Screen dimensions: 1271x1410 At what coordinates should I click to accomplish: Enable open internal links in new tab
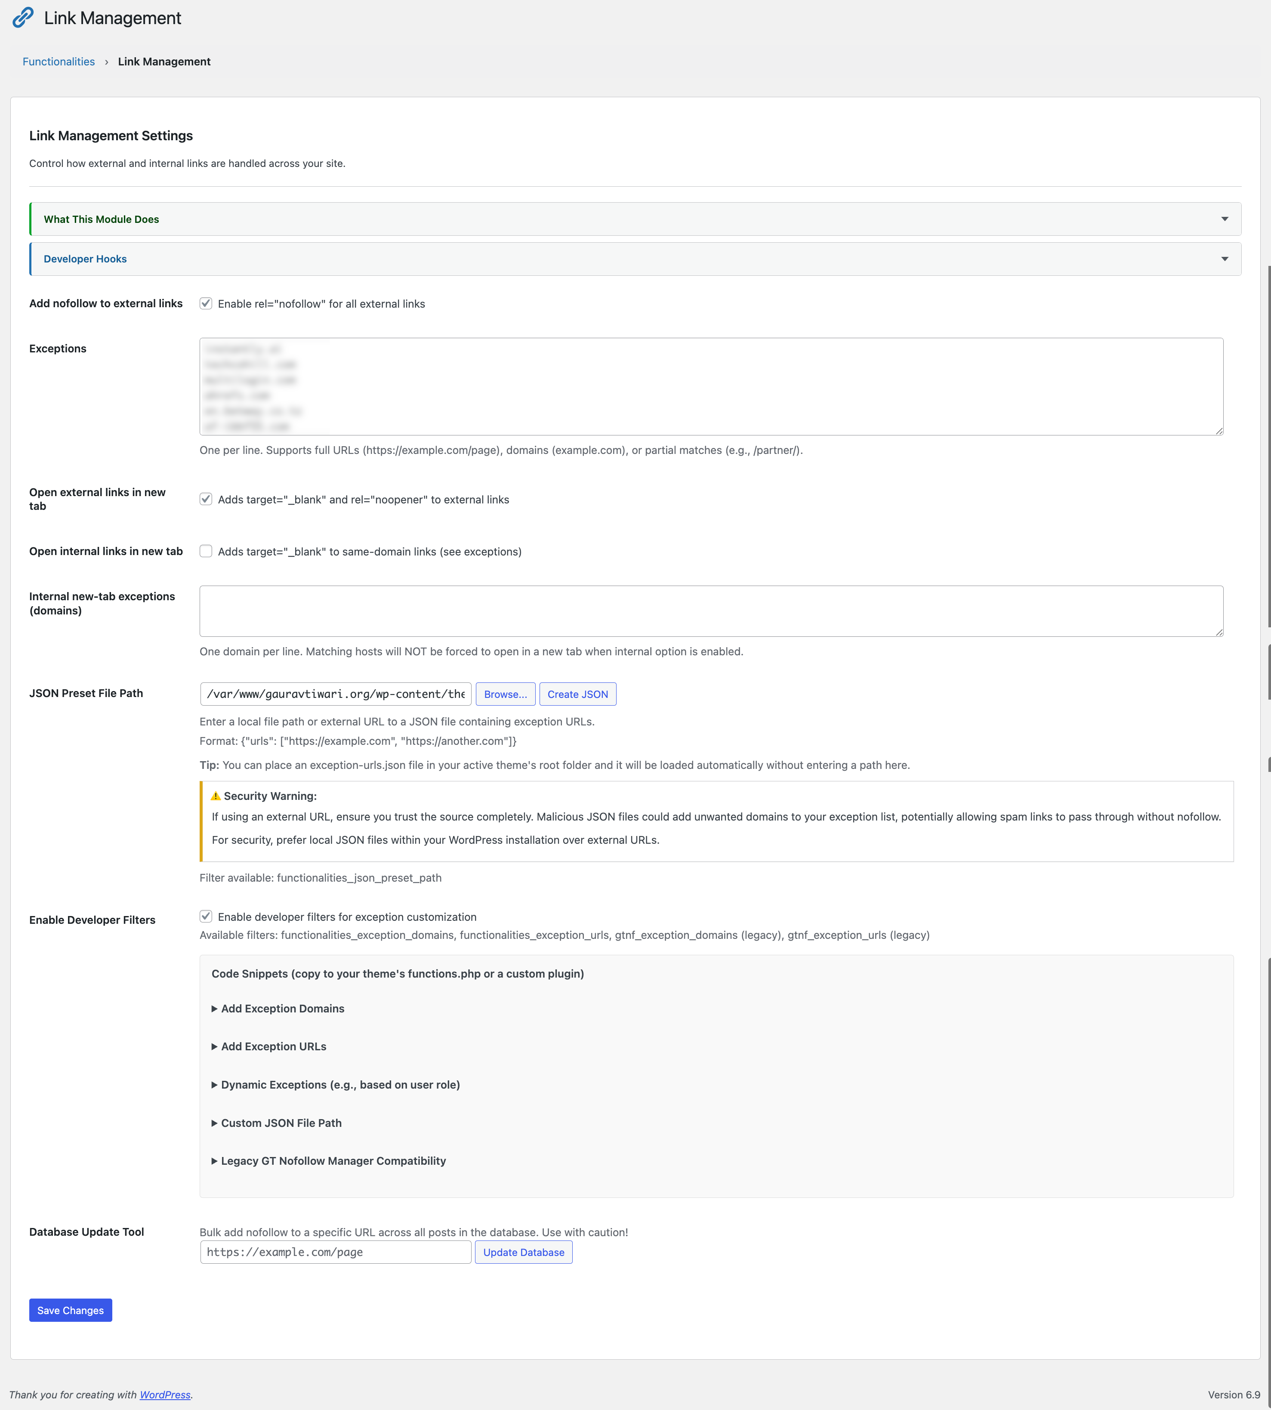point(206,551)
